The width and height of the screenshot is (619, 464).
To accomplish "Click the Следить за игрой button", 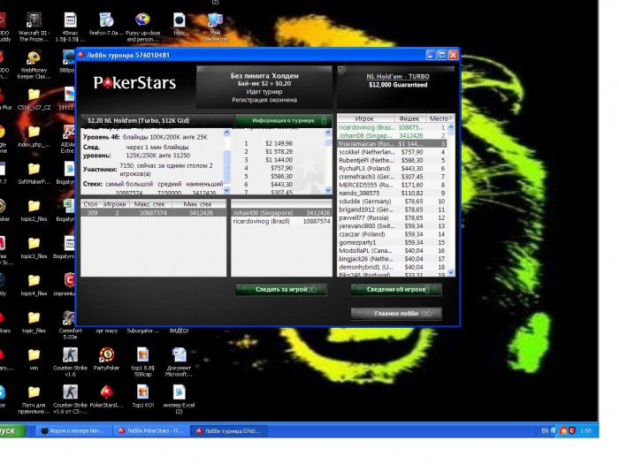I will click(x=281, y=289).
